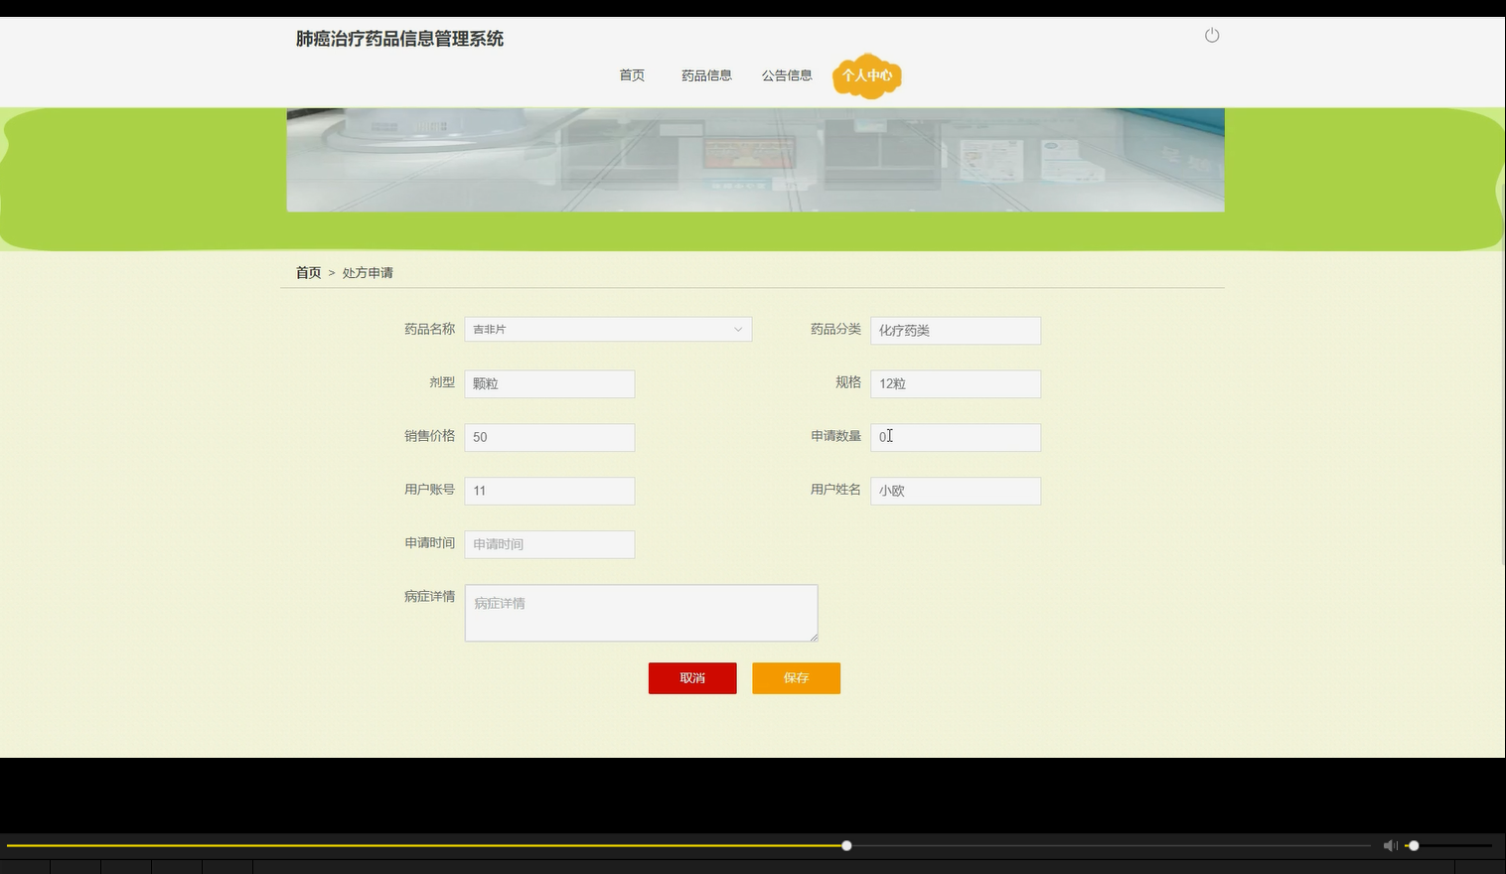Click the 首页 breadcrumb link
Image resolution: width=1506 pixels, height=874 pixels.
pos(308,272)
